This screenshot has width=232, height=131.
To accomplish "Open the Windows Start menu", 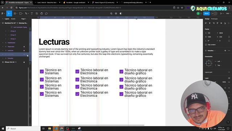I will click(3, 128).
